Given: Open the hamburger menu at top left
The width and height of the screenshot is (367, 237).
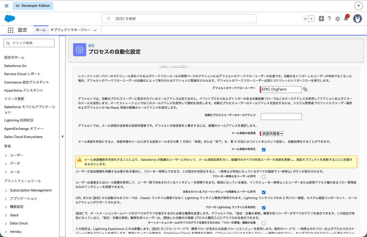Looking at the screenshot, I should (7, 5).
